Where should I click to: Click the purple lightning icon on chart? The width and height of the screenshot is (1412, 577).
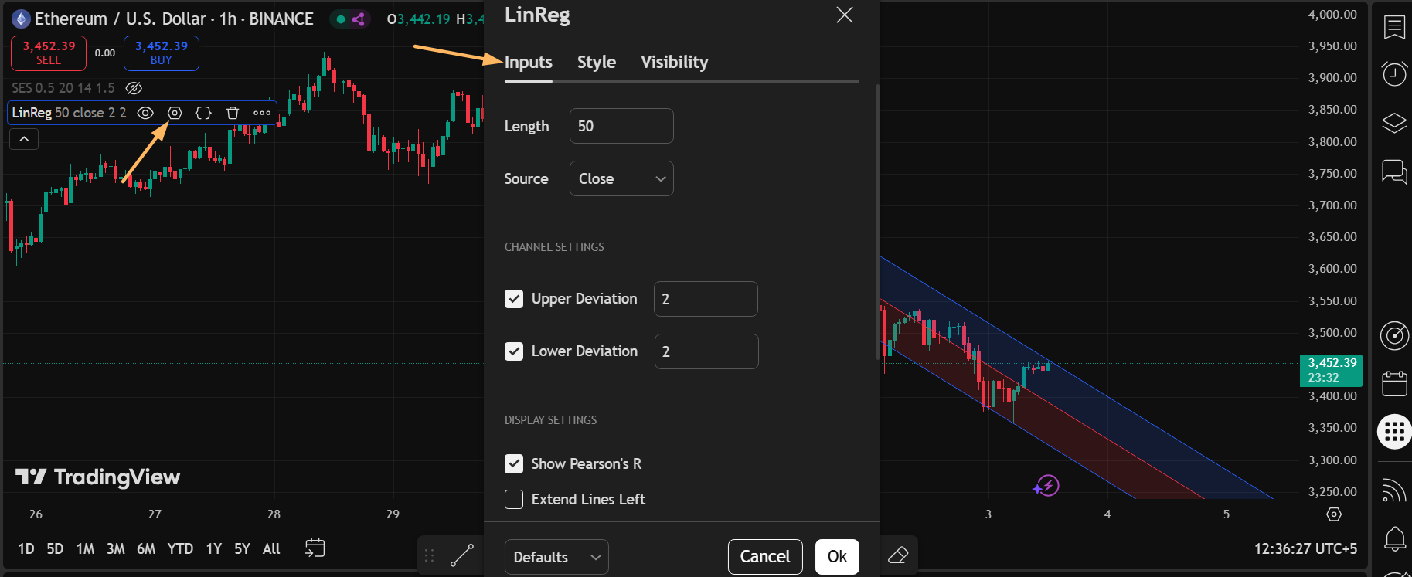point(1046,486)
